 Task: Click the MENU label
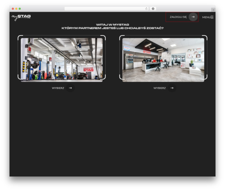tap(206, 17)
